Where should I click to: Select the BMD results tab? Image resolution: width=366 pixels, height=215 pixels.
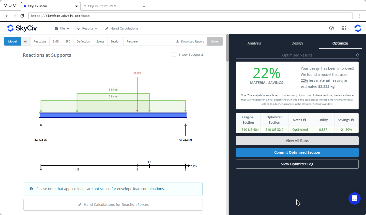[56, 41]
